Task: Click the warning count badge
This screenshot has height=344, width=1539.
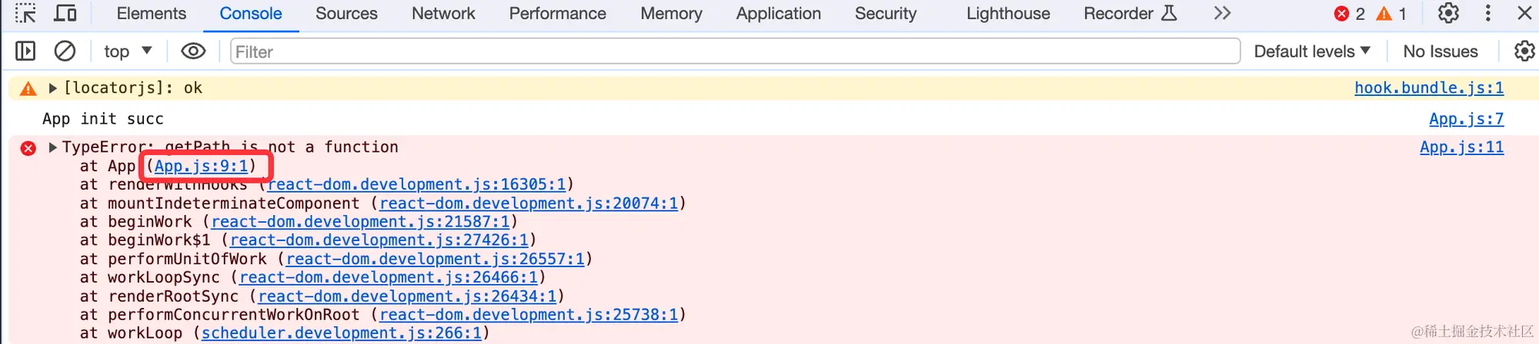Action: tap(1391, 14)
